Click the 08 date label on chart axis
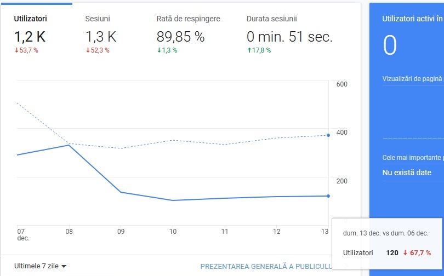 pos(69,232)
